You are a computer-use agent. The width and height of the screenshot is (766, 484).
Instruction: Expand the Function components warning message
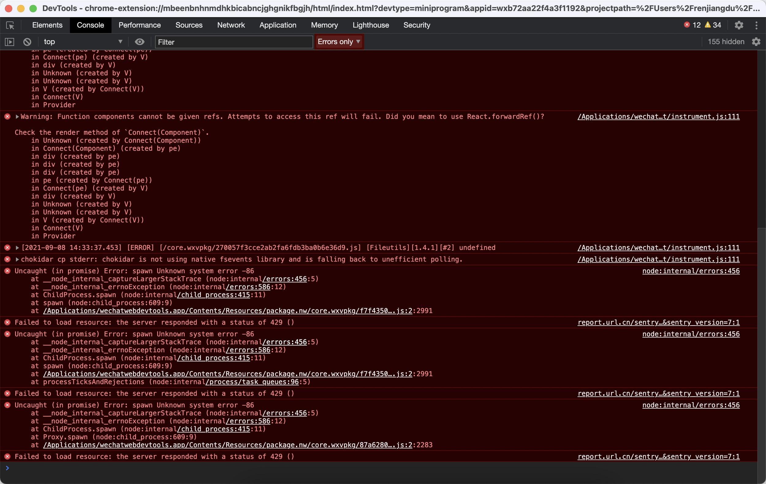click(x=17, y=117)
